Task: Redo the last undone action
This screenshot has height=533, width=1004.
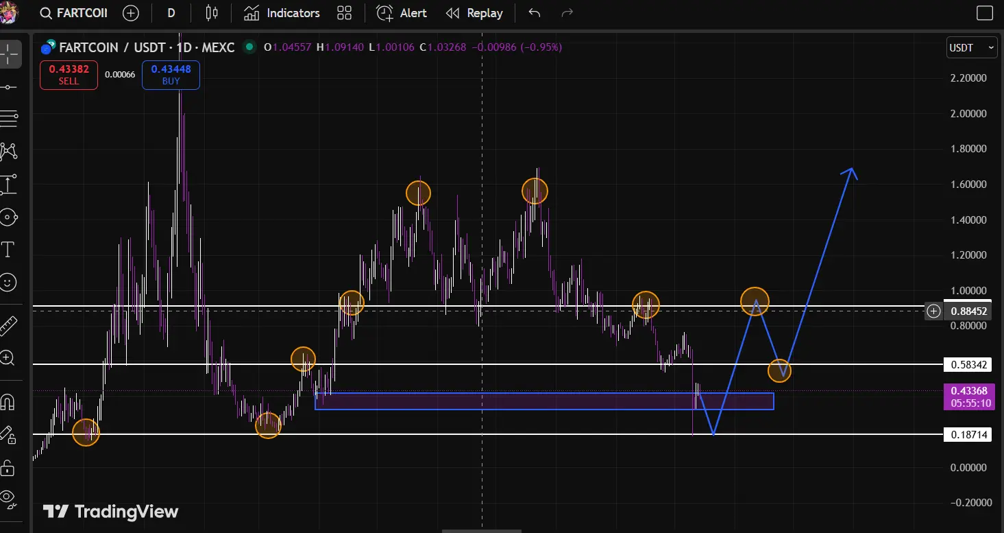Action: [567, 13]
